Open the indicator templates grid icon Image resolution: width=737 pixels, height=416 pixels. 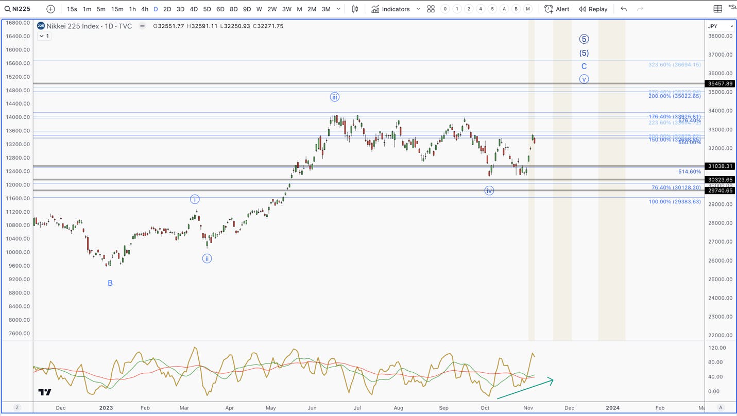pyautogui.click(x=431, y=9)
